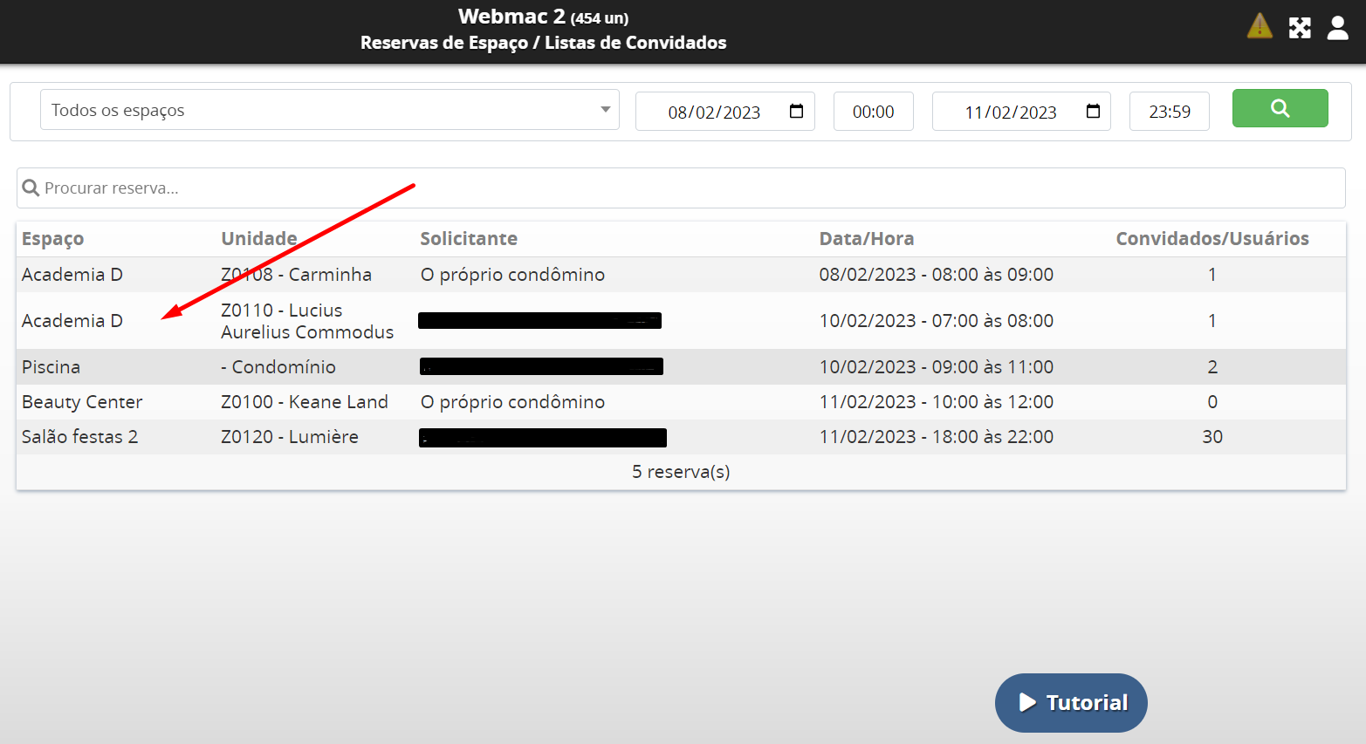
Task: Open the Salão festas 2 reservation row
Action: click(x=80, y=437)
